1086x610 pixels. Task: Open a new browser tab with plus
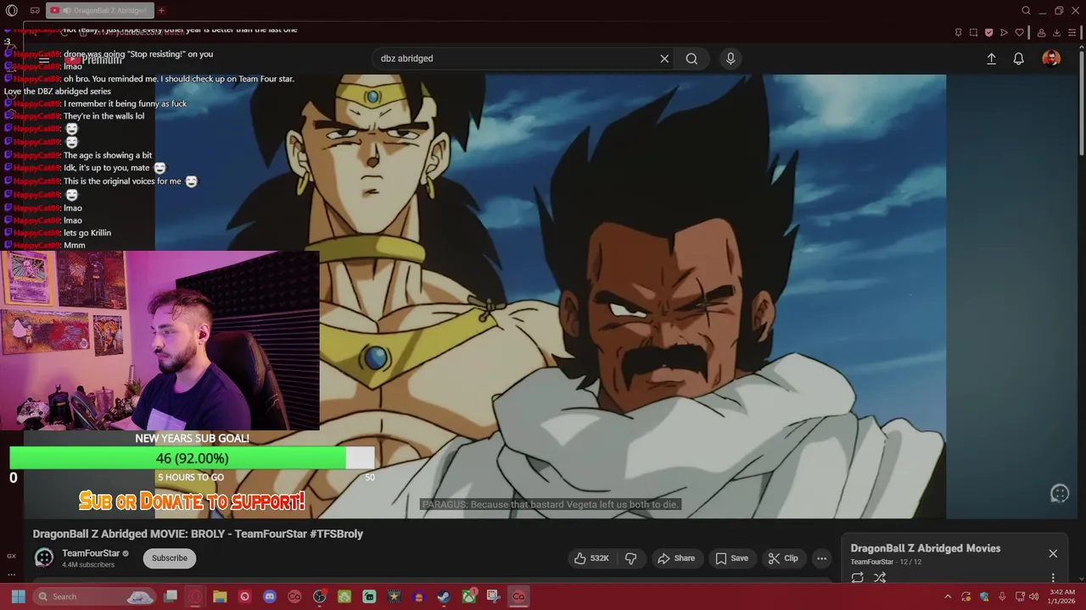coord(161,10)
